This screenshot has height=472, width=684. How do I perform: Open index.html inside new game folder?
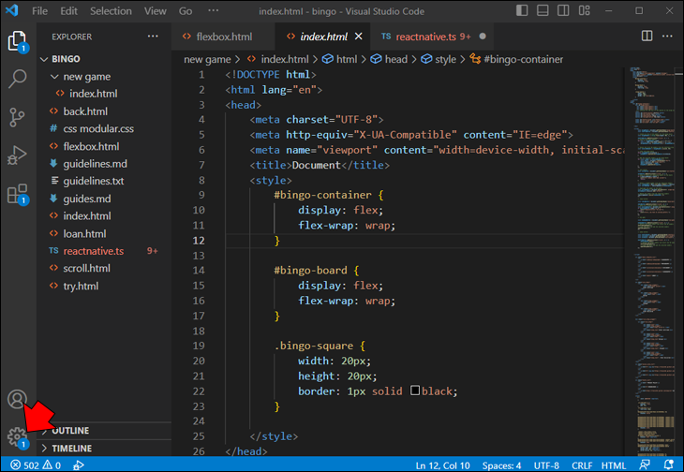93,94
